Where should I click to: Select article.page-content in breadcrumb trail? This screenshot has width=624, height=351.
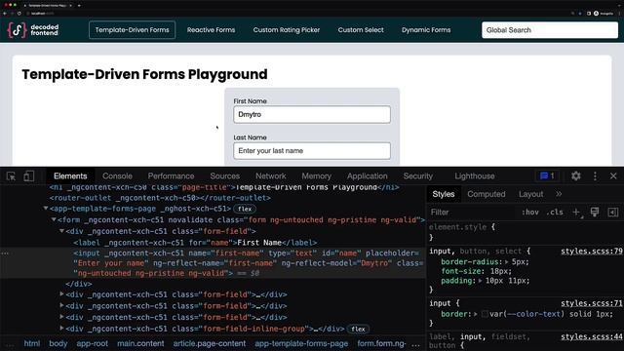210,343
